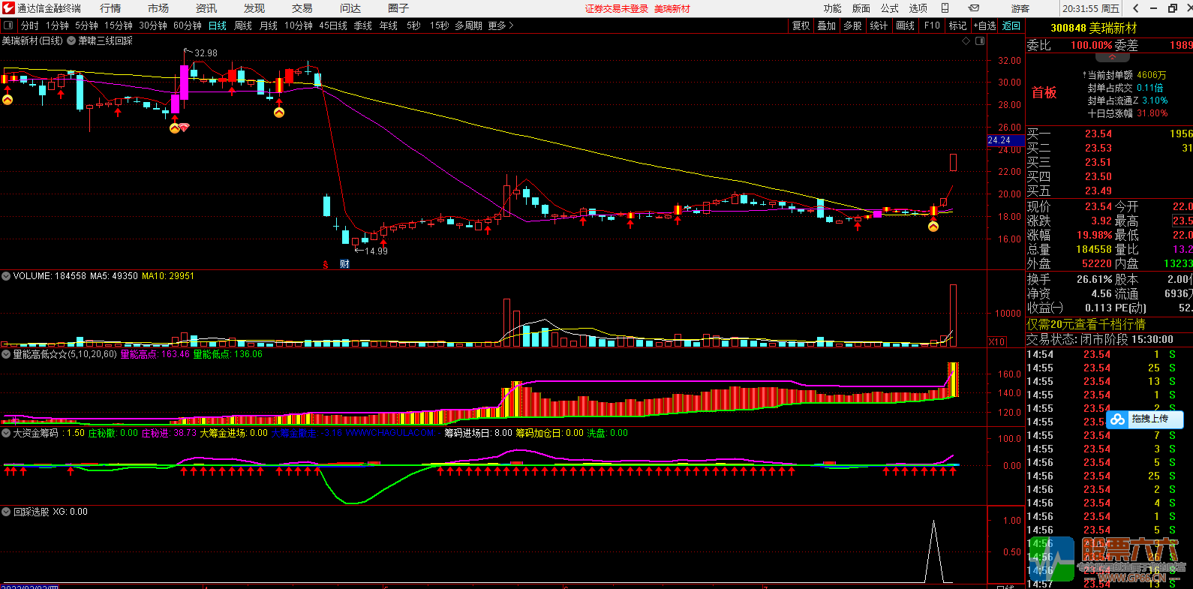
Task: Open the 量能高低 indicator dropdown arrow
Action: (x=6, y=354)
